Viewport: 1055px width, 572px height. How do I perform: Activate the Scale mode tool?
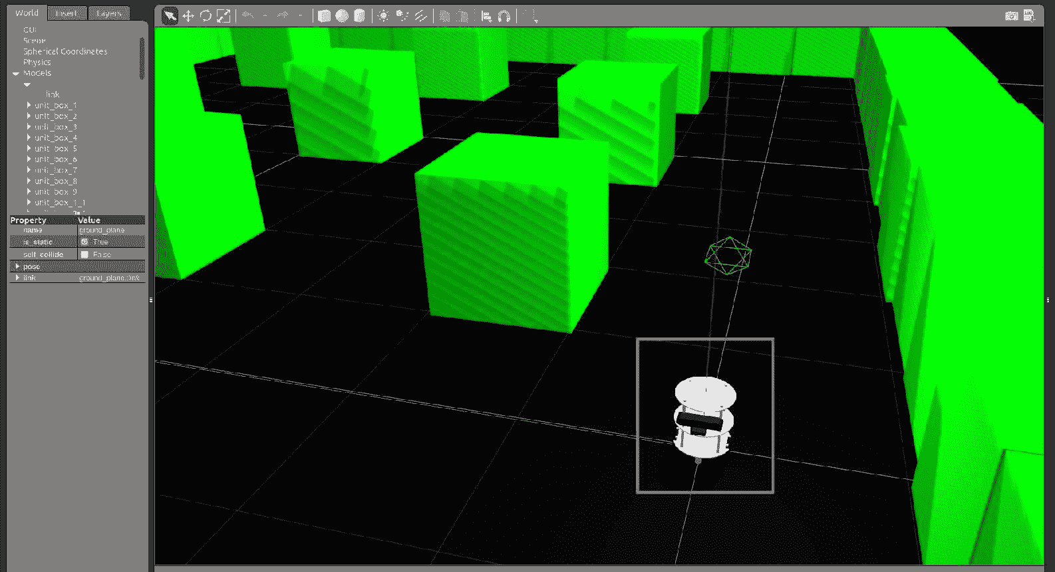224,16
